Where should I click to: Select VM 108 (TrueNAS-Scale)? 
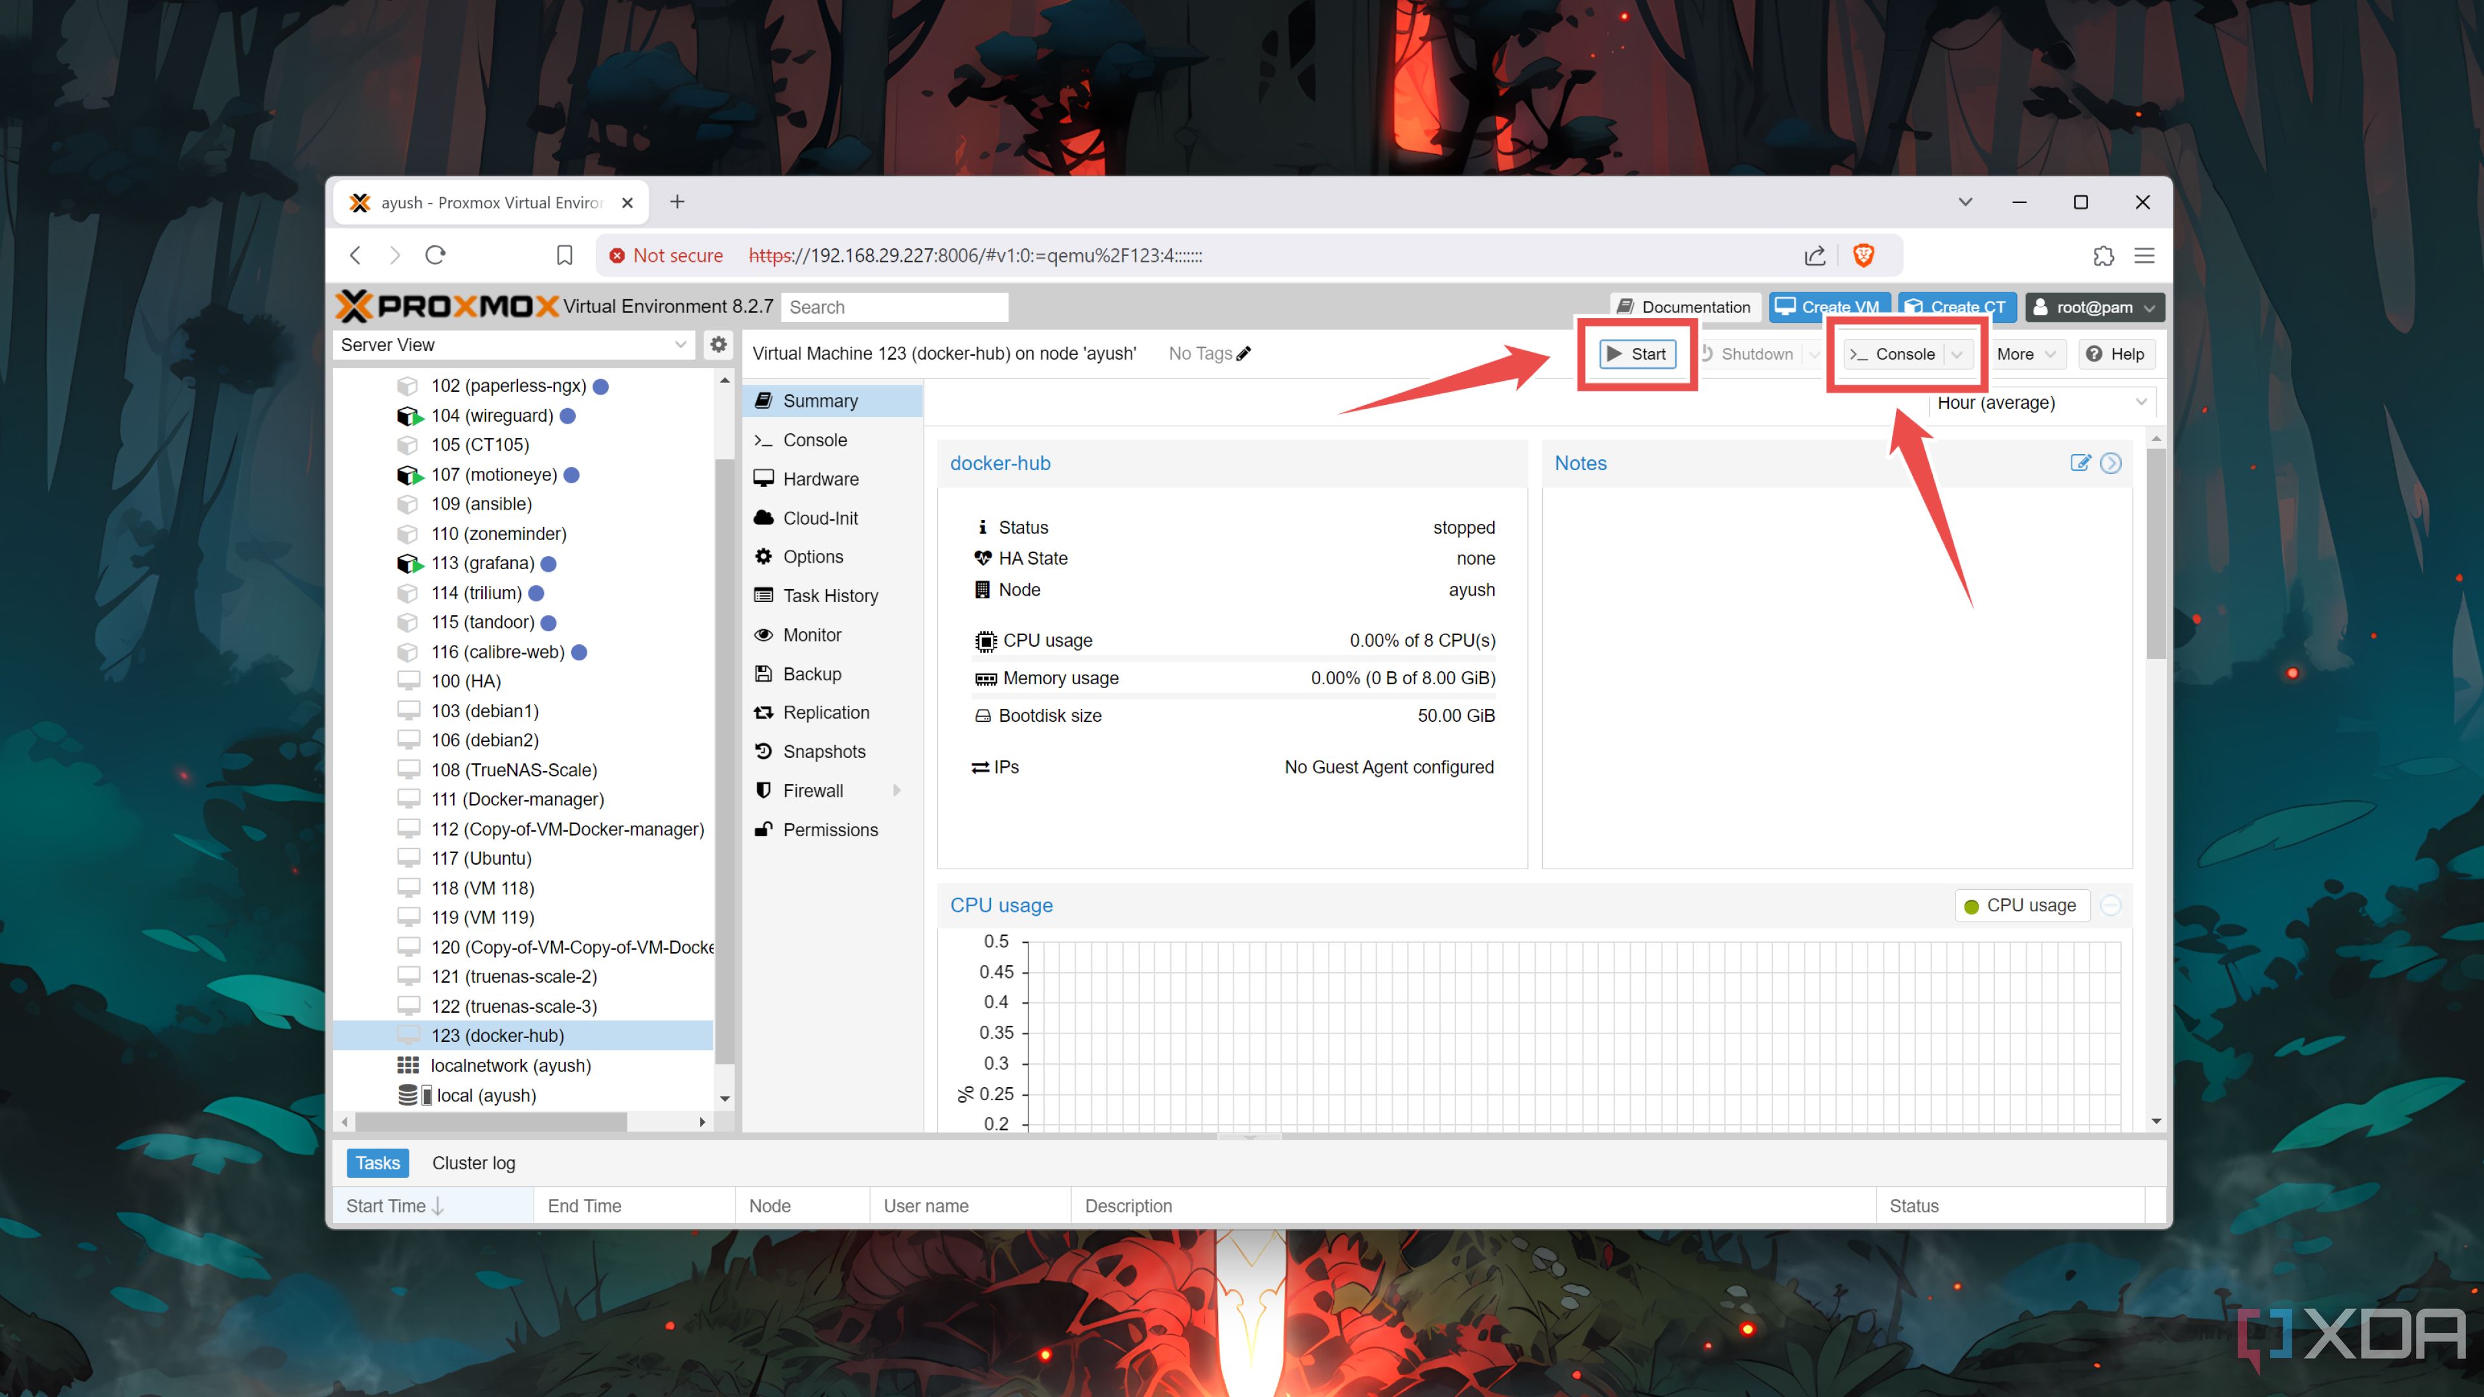point(514,770)
